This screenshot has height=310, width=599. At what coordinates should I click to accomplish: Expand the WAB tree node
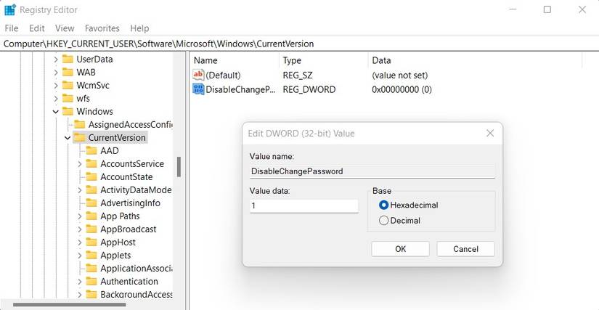pos(56,73)
